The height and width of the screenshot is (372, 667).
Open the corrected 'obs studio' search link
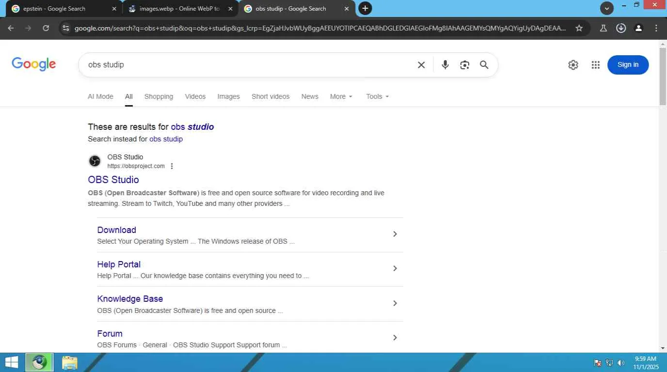192,127
